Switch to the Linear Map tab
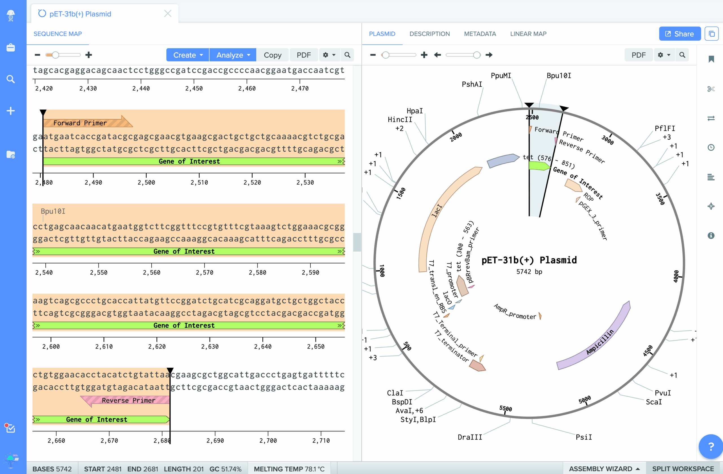The height and width of the screenshot is (474, 723). coord(528,34)
